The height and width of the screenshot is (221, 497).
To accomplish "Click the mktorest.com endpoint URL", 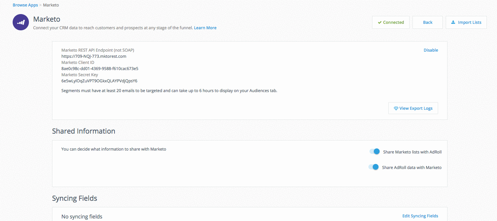I will (94, 56).
